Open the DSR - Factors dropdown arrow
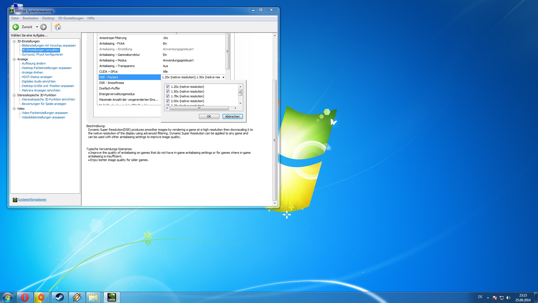 point(223,77)
